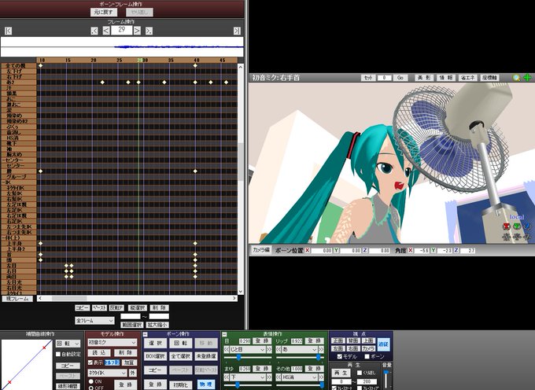Image resolution: width=535 pixels, height=390 pixels.
Task: Click the Z-axis move icon under local
Action: coord(527,237)
